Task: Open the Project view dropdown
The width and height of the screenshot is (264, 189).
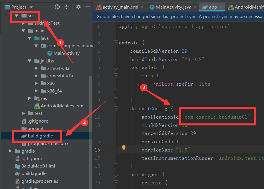Action: tap(31, 7)
